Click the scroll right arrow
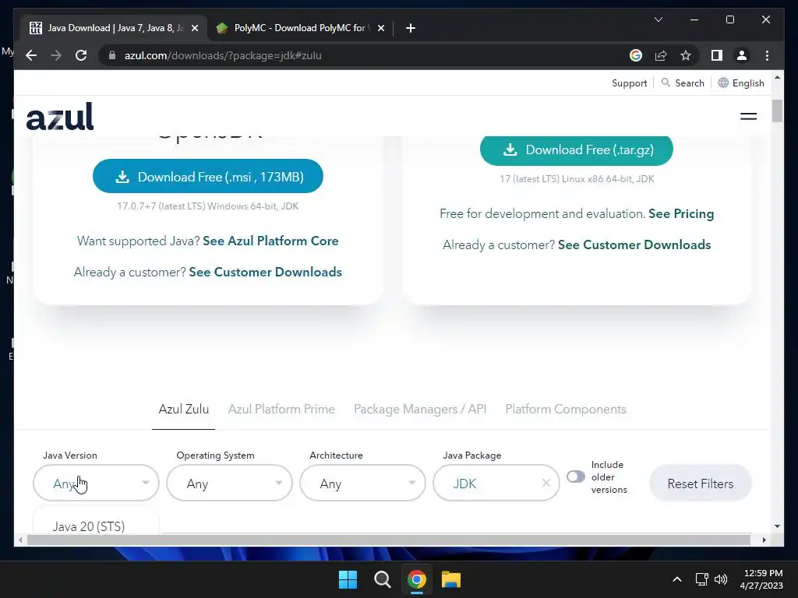This screenshot has height=598, width=798. (x=764, y=540)
